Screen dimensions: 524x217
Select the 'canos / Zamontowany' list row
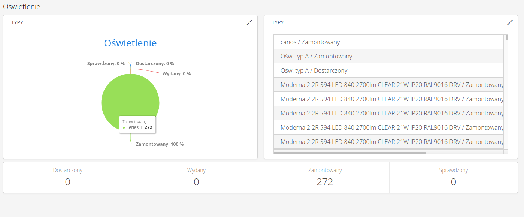coord(388,42)
